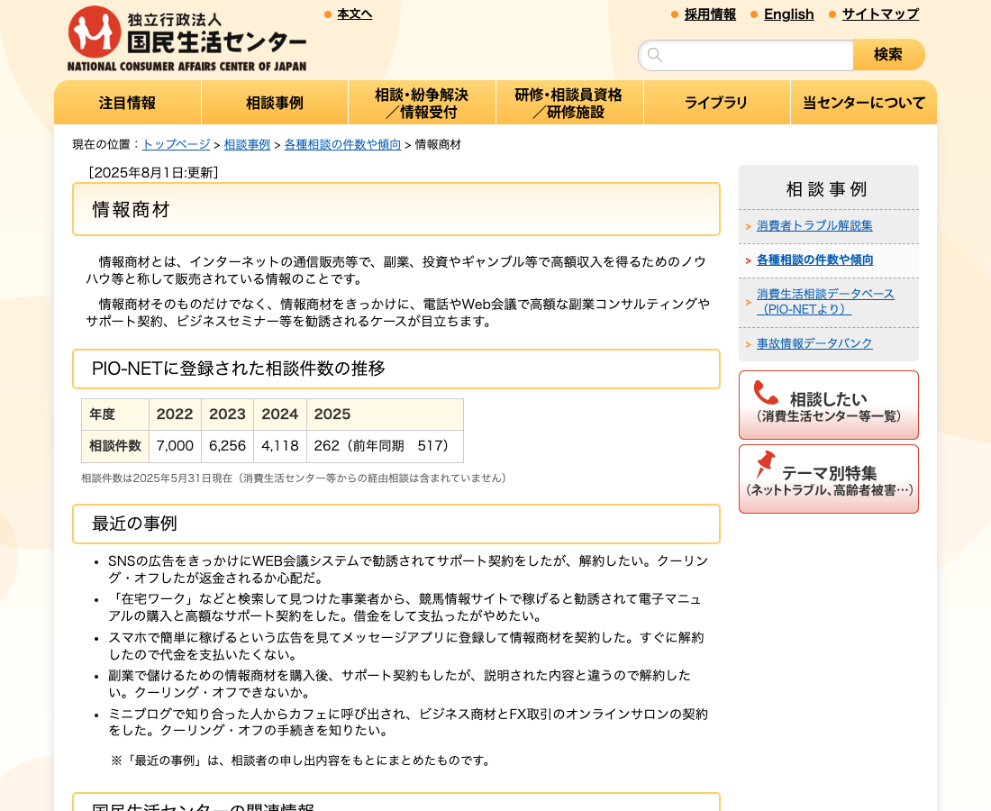Click the magnifier icon in search box
This screenshot has width=991, height=811.
[655, 55]
